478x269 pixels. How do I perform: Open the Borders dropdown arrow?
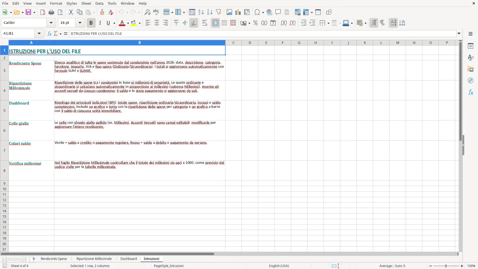pos(328,23)
